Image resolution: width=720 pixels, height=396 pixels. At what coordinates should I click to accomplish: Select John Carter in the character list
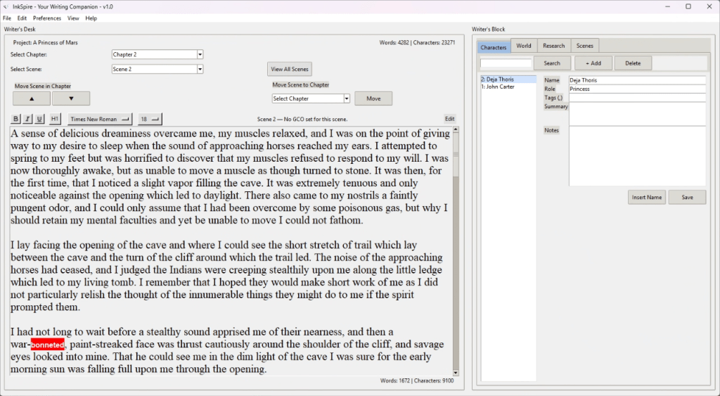(x=500, y=87)
